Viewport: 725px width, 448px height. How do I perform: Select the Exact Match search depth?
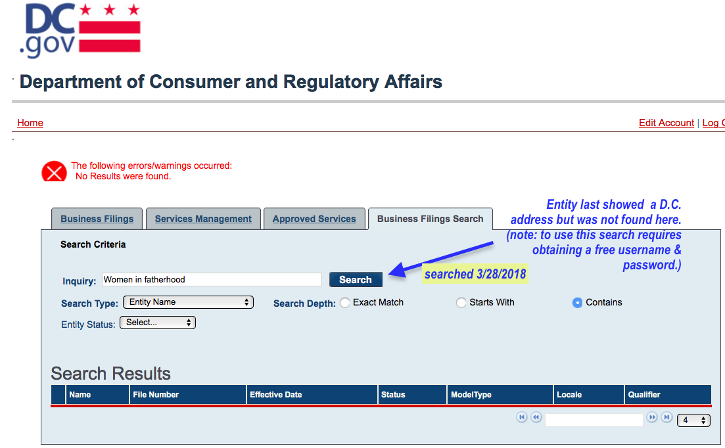pos(345,303)
